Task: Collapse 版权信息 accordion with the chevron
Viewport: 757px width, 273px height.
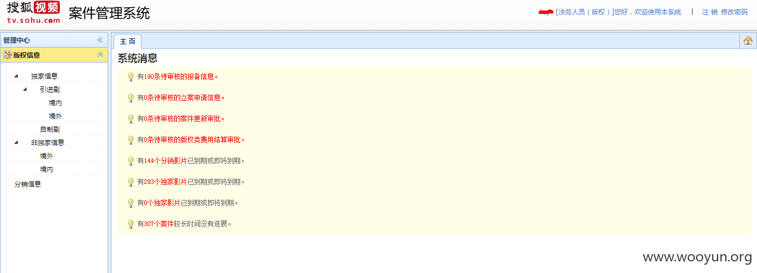Action: pos(100,55)
